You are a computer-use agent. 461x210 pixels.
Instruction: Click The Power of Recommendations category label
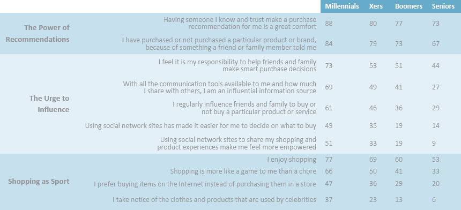click(x=38, y=33)
